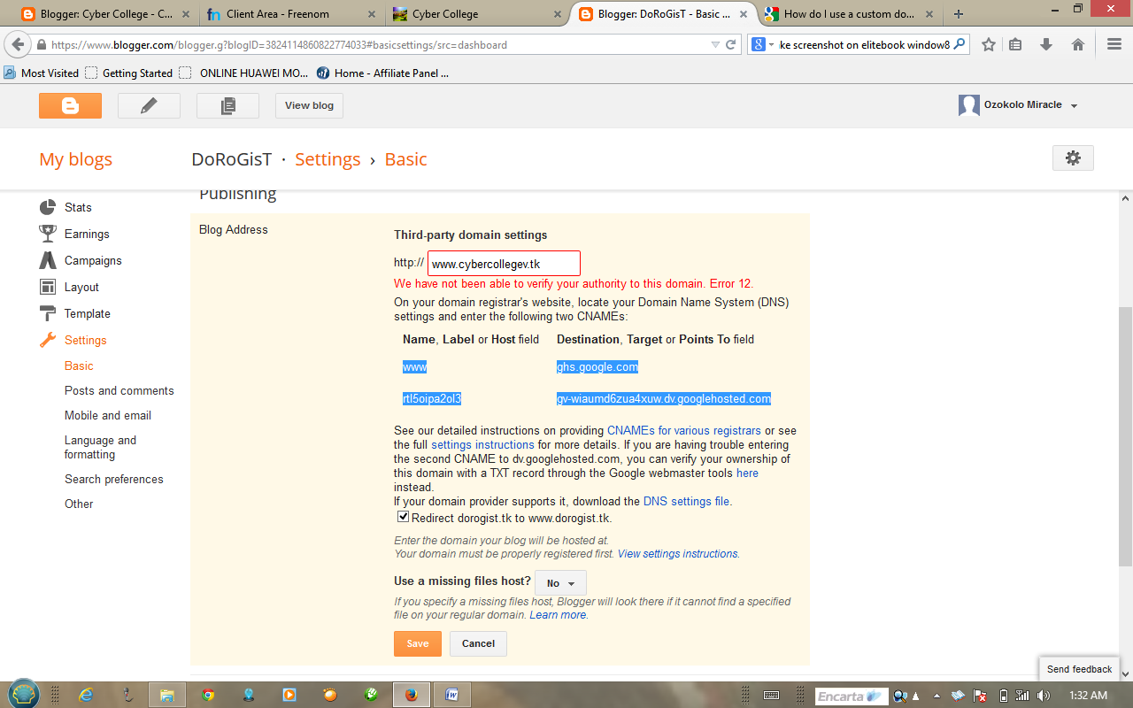Open File Explorer from the taskbar
This screenshot has height=708, width=1133.
click(166, 695)
